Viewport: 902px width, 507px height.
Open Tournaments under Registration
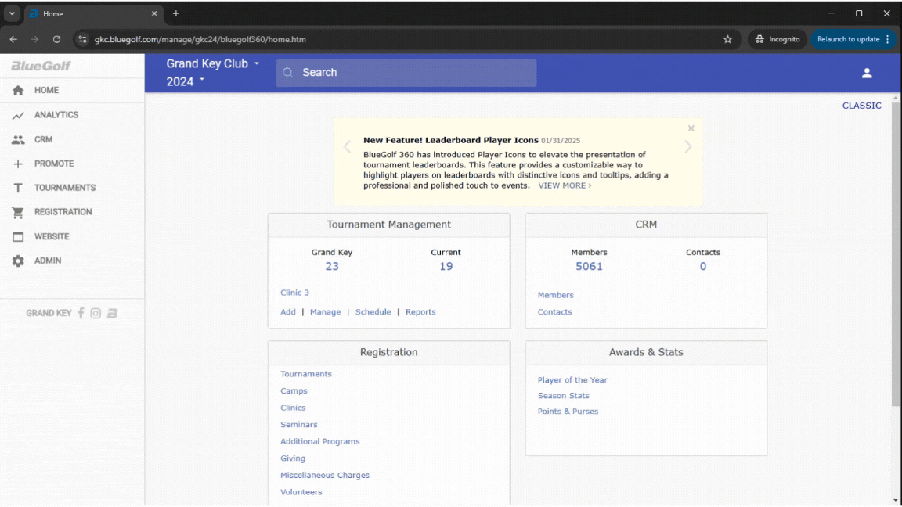point(306,374)
